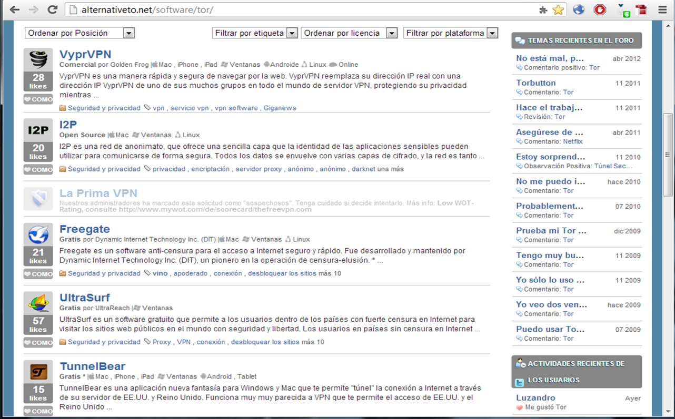This screenshot has height=419, width=675.
Task: Click the 'Temas recientes en el foro' header
Action: (577, 40)
